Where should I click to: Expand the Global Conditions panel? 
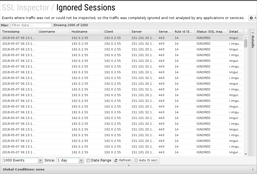coord(253,169)
